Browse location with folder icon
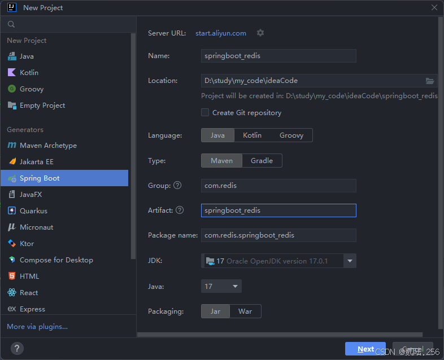 click(x=430, y=81)
